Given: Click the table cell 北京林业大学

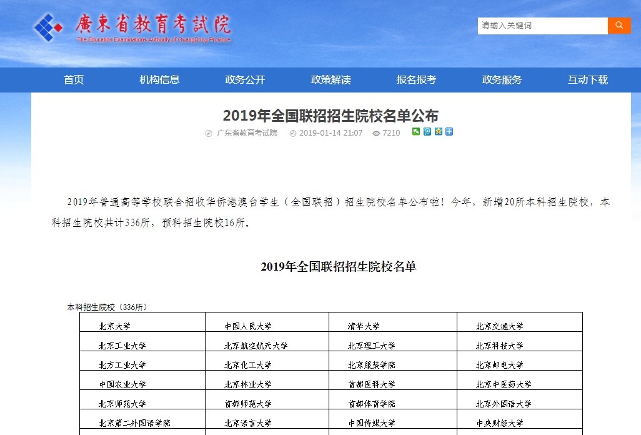Looking at the screenshot, I should coord(267,380).
